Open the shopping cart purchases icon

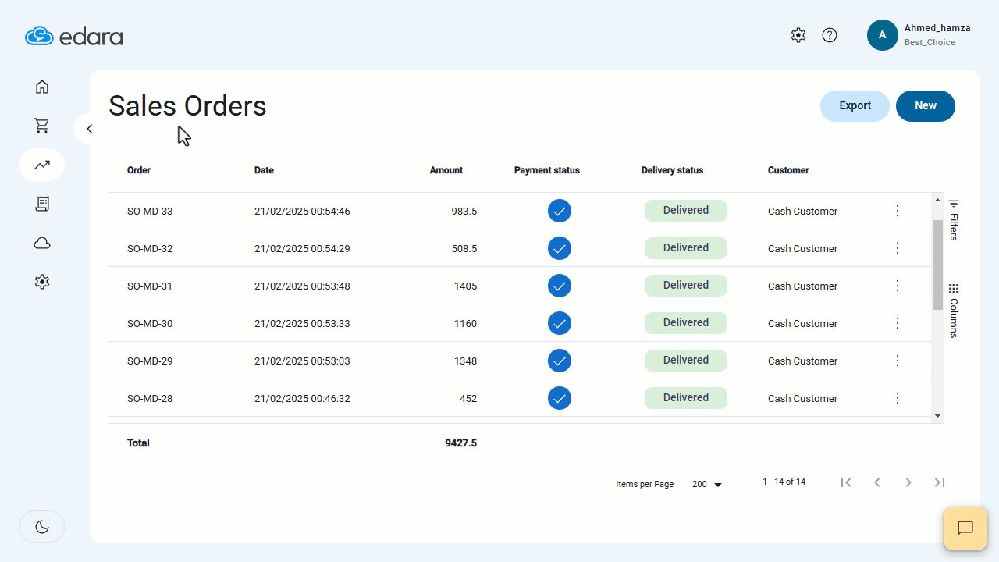pos(42,126)
